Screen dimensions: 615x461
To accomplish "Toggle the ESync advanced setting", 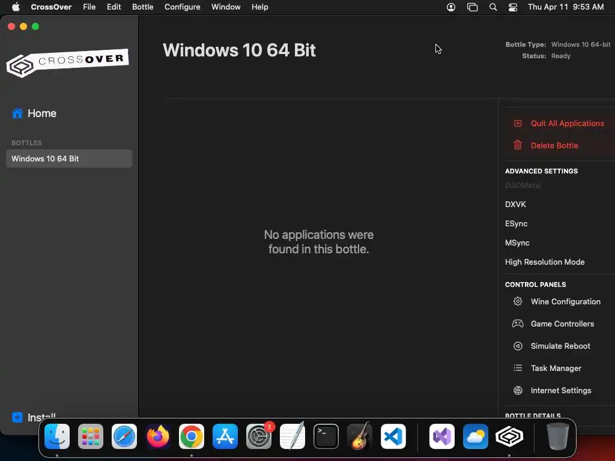I will pos(516,223).
